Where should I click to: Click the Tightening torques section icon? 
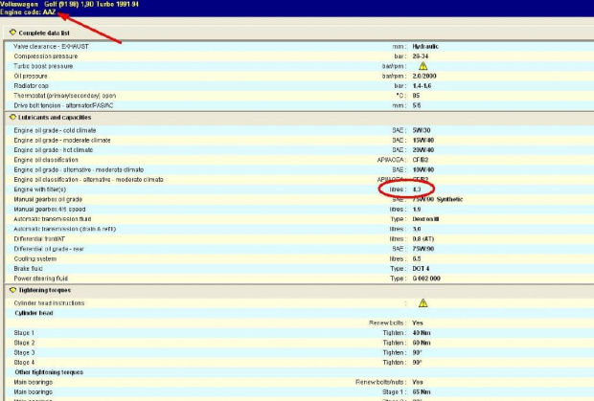click(x=12, y=290)
